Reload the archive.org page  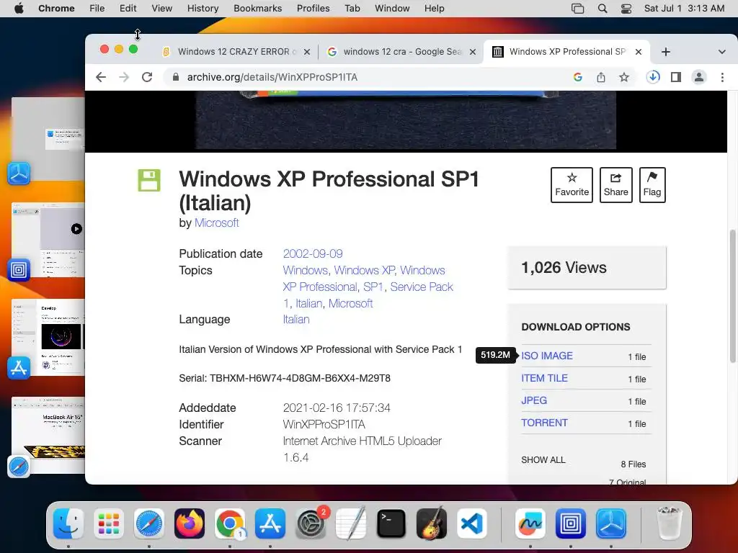point(147,77)
